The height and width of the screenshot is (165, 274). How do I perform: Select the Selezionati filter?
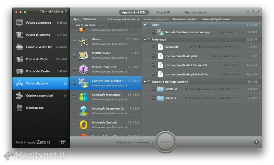pyautogui.click(x=90, y=19)
